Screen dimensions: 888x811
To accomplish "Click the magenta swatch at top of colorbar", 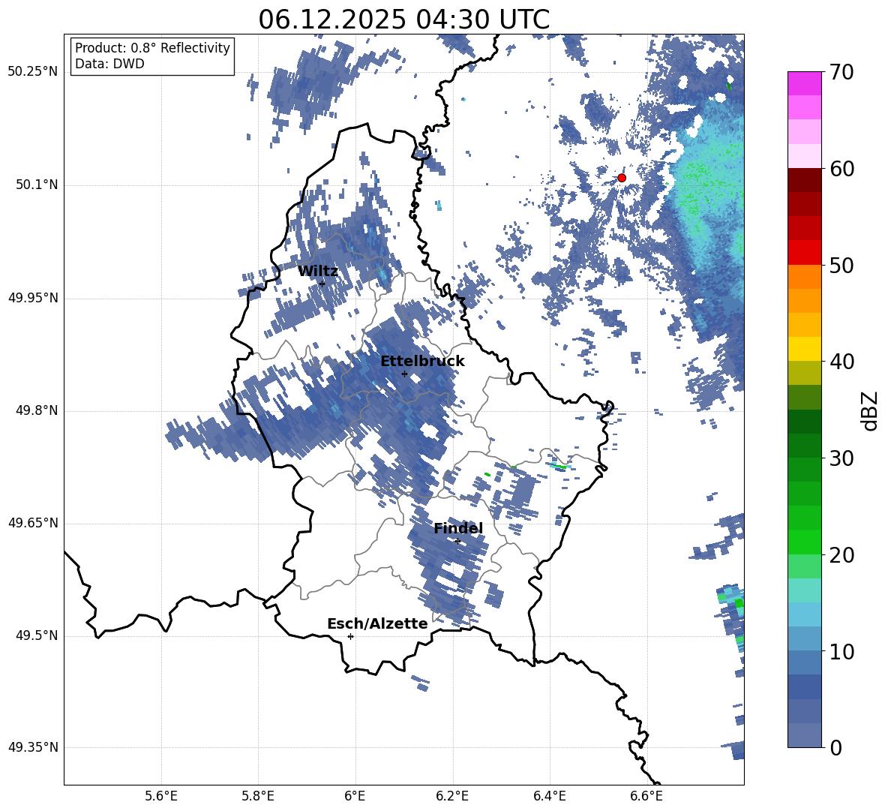I will click(x=805, y=83).
